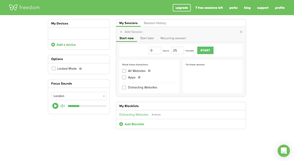Click the Locked Mode help icon
Screen dimensions: 294x161
click(x=80, y=69)
